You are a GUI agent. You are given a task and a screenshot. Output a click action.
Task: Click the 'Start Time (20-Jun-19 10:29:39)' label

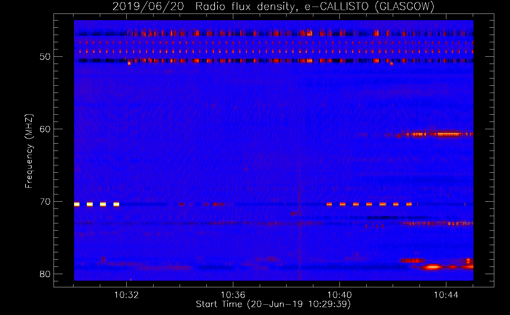(273, 304)
